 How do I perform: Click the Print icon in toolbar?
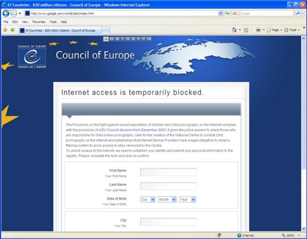(x=258, y=30)
